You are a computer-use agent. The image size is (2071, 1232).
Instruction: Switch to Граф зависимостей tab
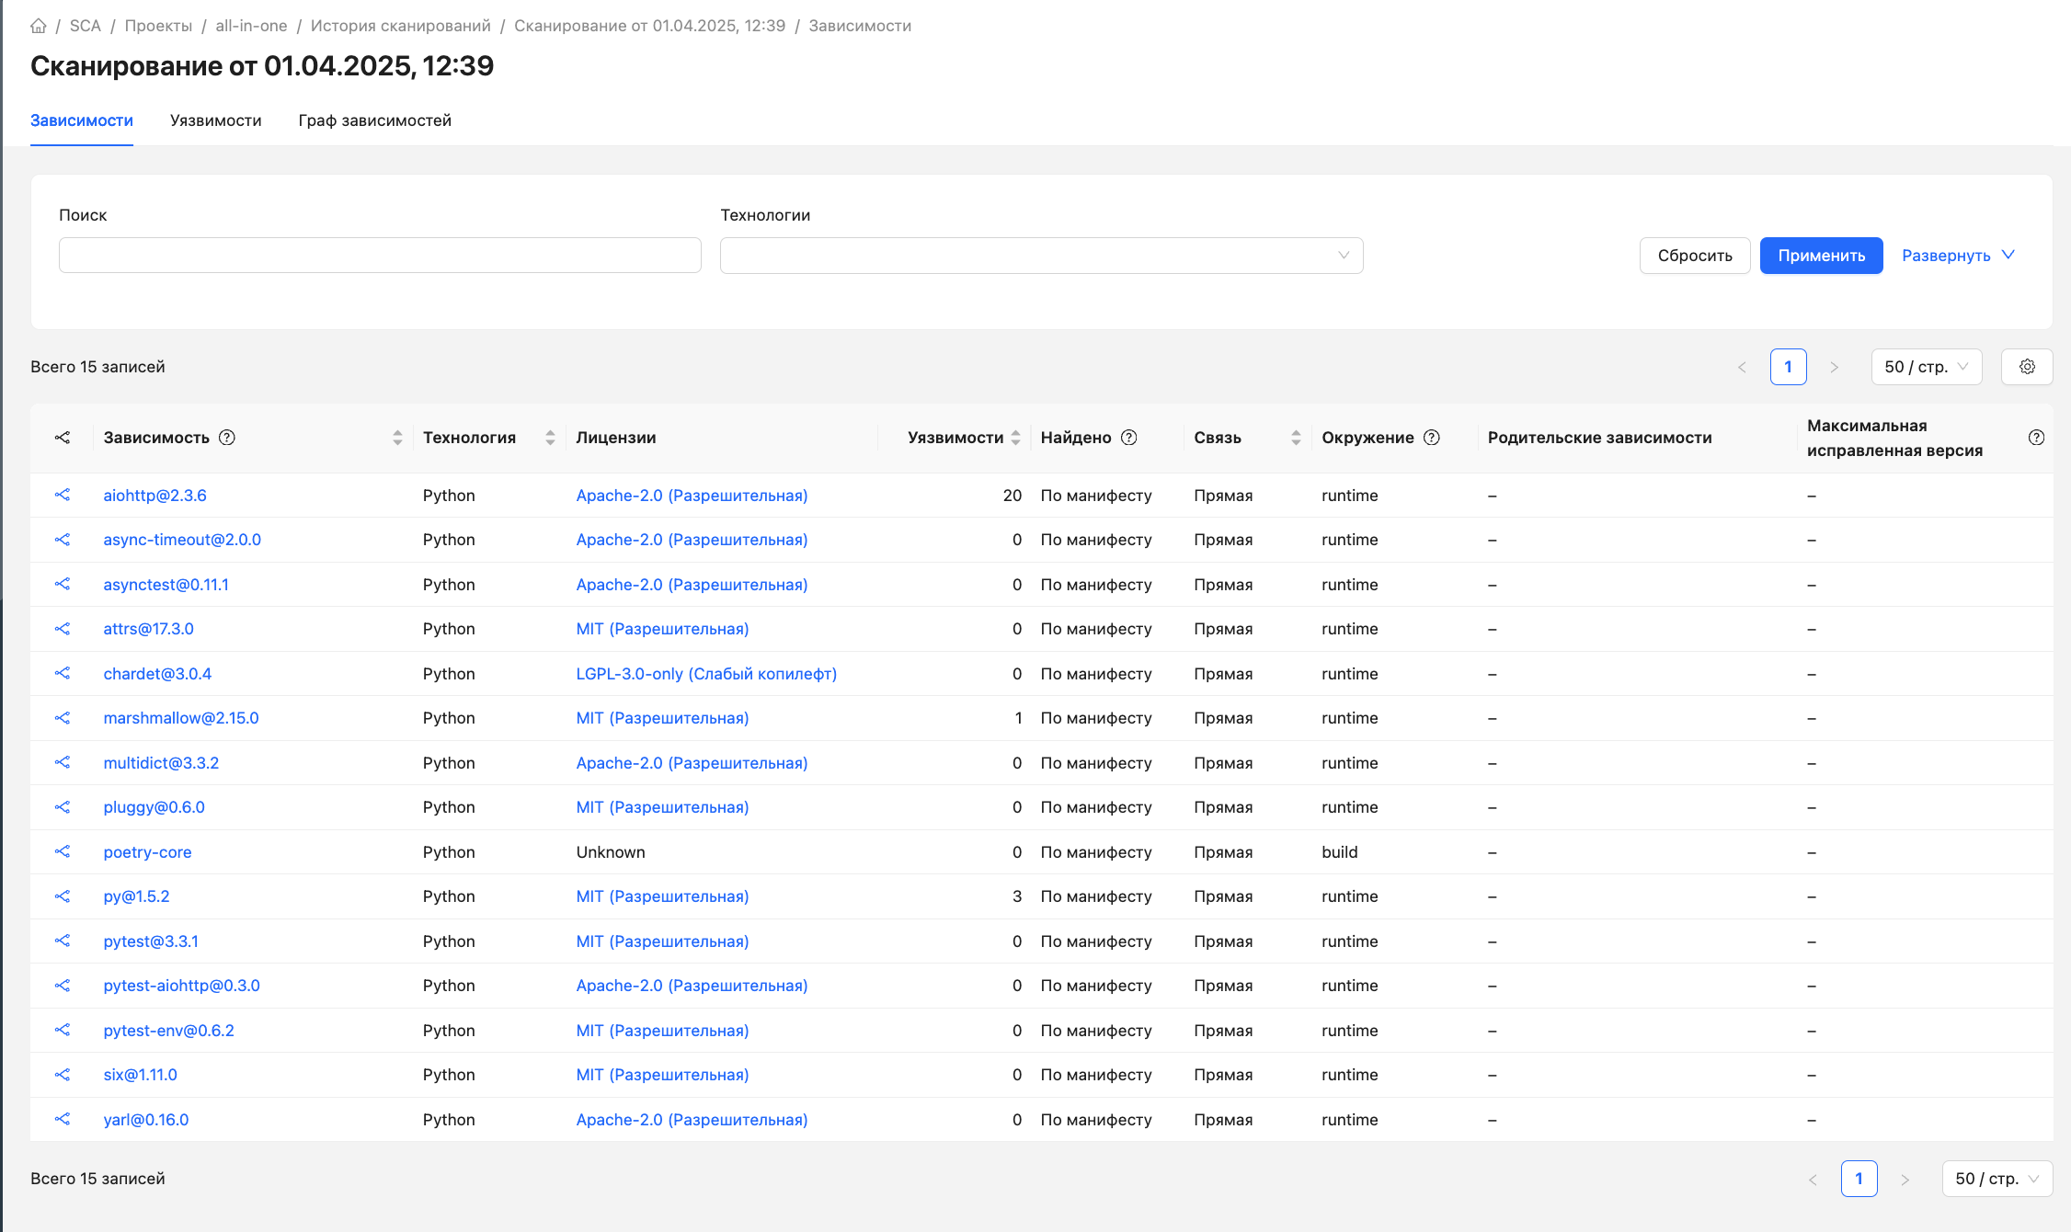tap(375, 120)
